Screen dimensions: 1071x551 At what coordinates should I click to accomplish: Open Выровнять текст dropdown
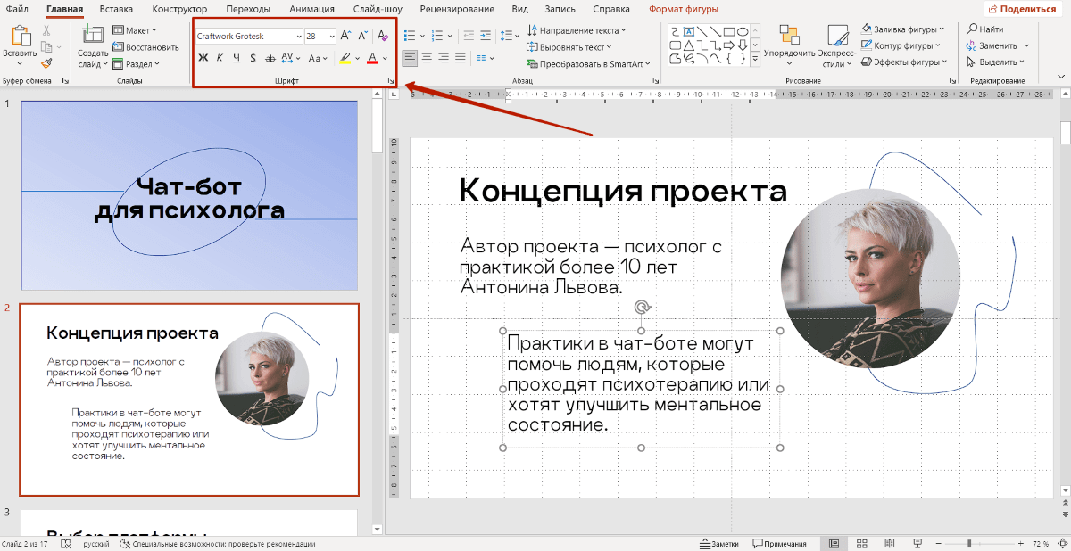pos(569,47)
